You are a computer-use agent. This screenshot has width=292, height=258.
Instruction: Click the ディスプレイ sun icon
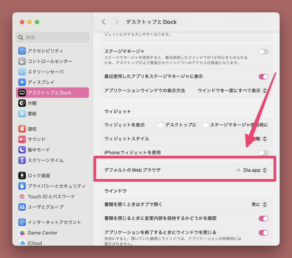click(22, 82)
